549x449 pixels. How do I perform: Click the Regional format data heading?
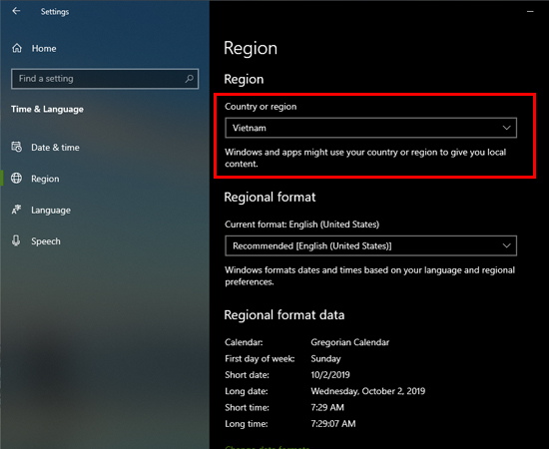[x=284, y=315]
